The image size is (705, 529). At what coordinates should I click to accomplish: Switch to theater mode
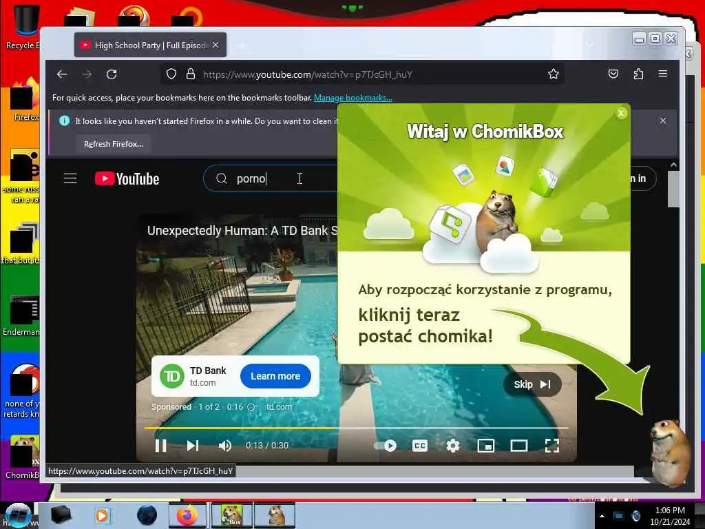519,446
